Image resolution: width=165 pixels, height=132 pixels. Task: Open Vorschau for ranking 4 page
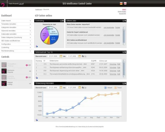click(113, 74)
